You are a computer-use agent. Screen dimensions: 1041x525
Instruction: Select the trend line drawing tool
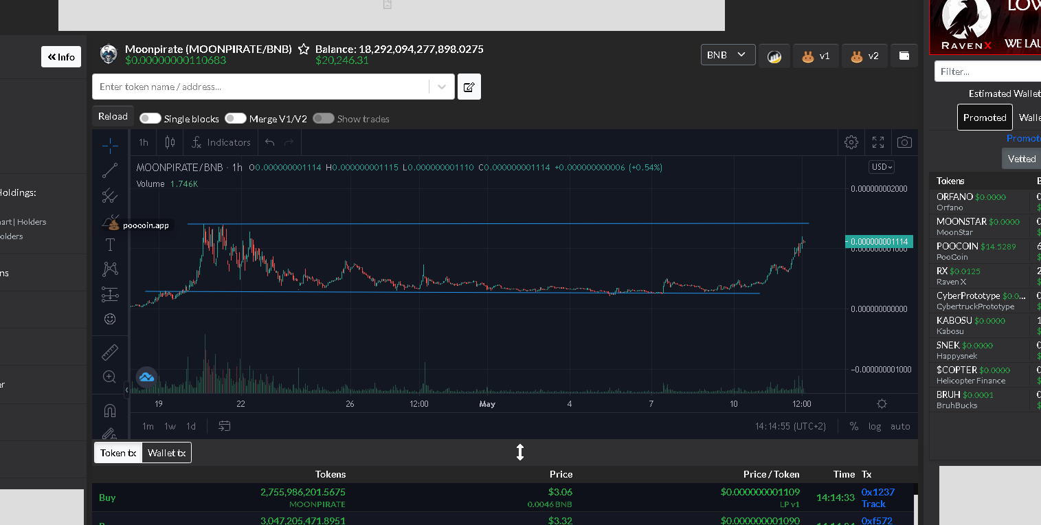(110, 170)
